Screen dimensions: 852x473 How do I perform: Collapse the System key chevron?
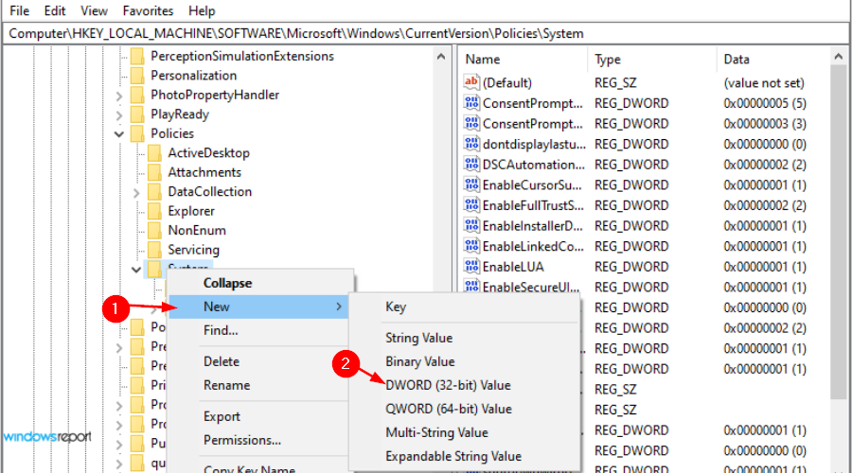[136, 270]
